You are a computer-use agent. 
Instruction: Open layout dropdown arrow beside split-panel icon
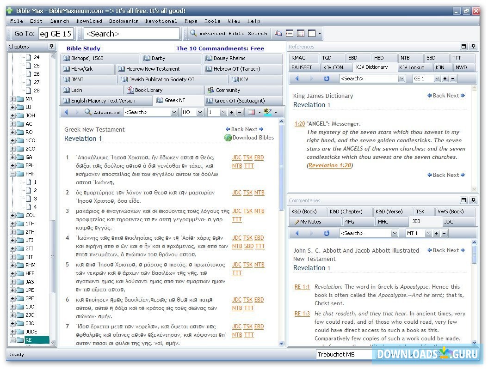click(x=320, y=34)
